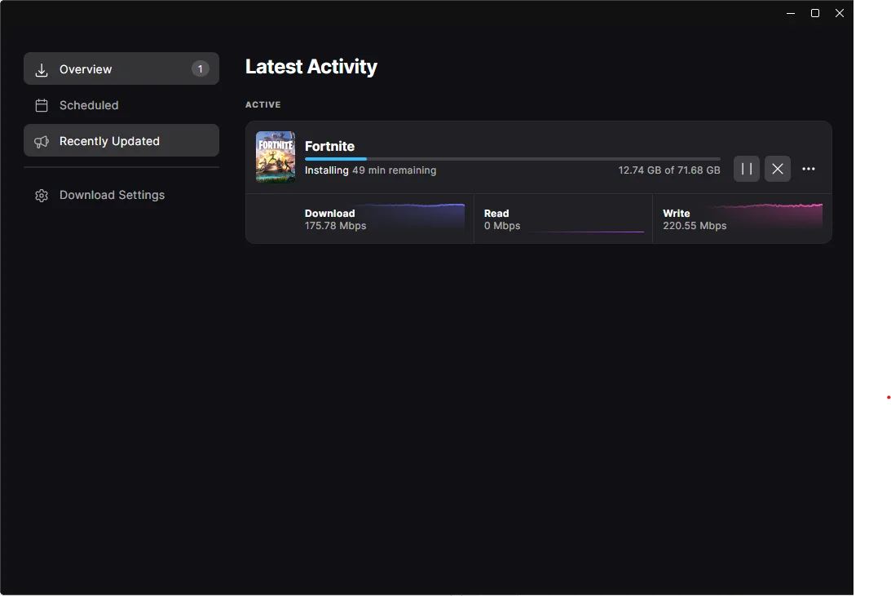The height and width of the screenshot is (596, 891).
Task: Maximize the downloads window
Action: [815, 13]
